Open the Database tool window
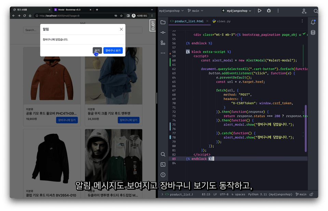This screenshot has height=211, width=328. [x=313, y=32]
